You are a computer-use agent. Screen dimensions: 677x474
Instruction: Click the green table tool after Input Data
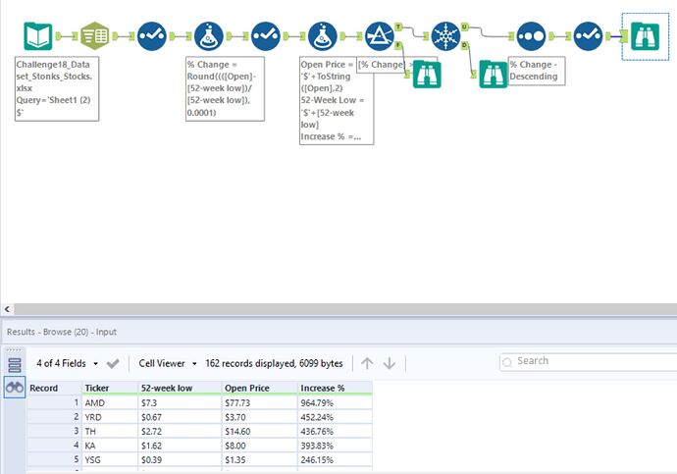(x=95, y=36)
